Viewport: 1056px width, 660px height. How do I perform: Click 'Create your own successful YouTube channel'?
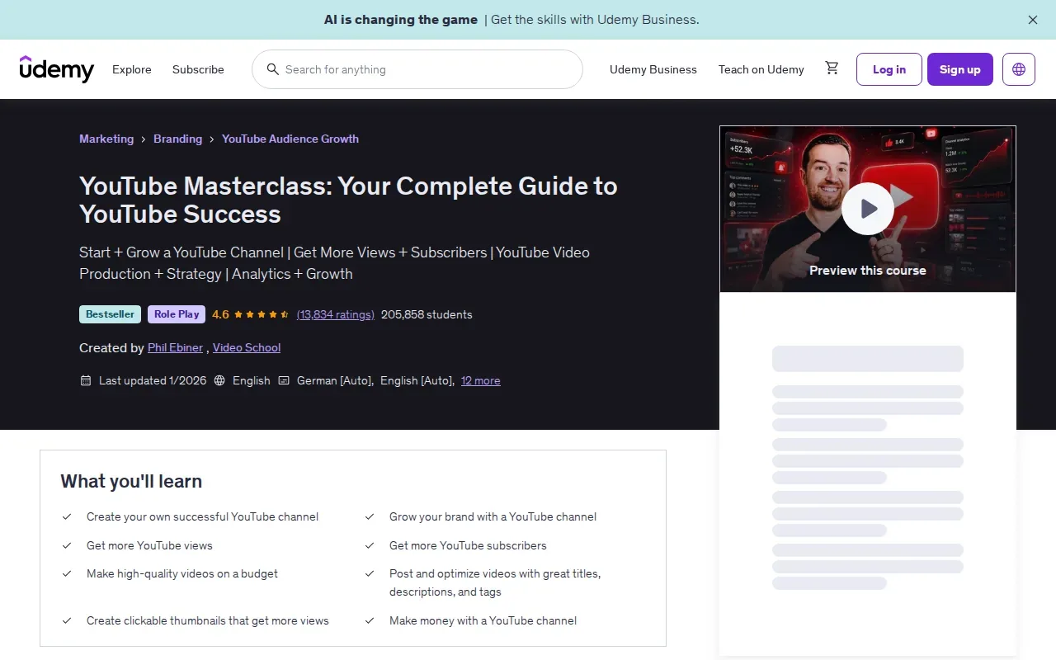[x=202, y=516]
